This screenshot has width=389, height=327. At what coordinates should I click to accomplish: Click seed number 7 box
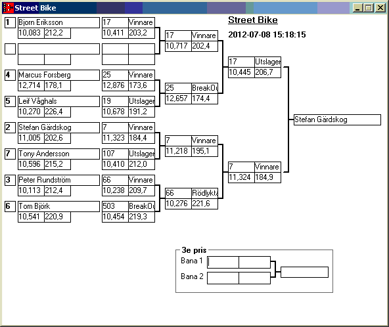pos(10,154)
